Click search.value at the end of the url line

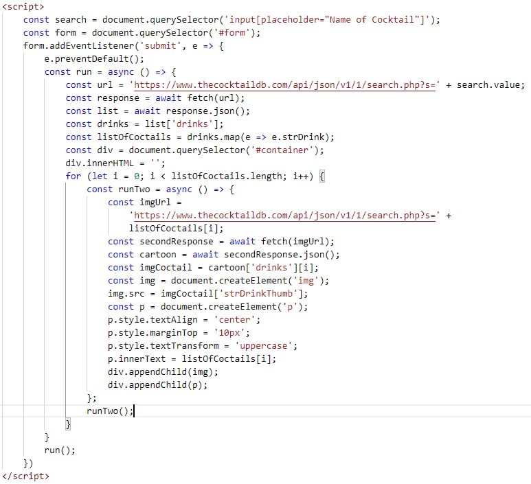[488, 85]
